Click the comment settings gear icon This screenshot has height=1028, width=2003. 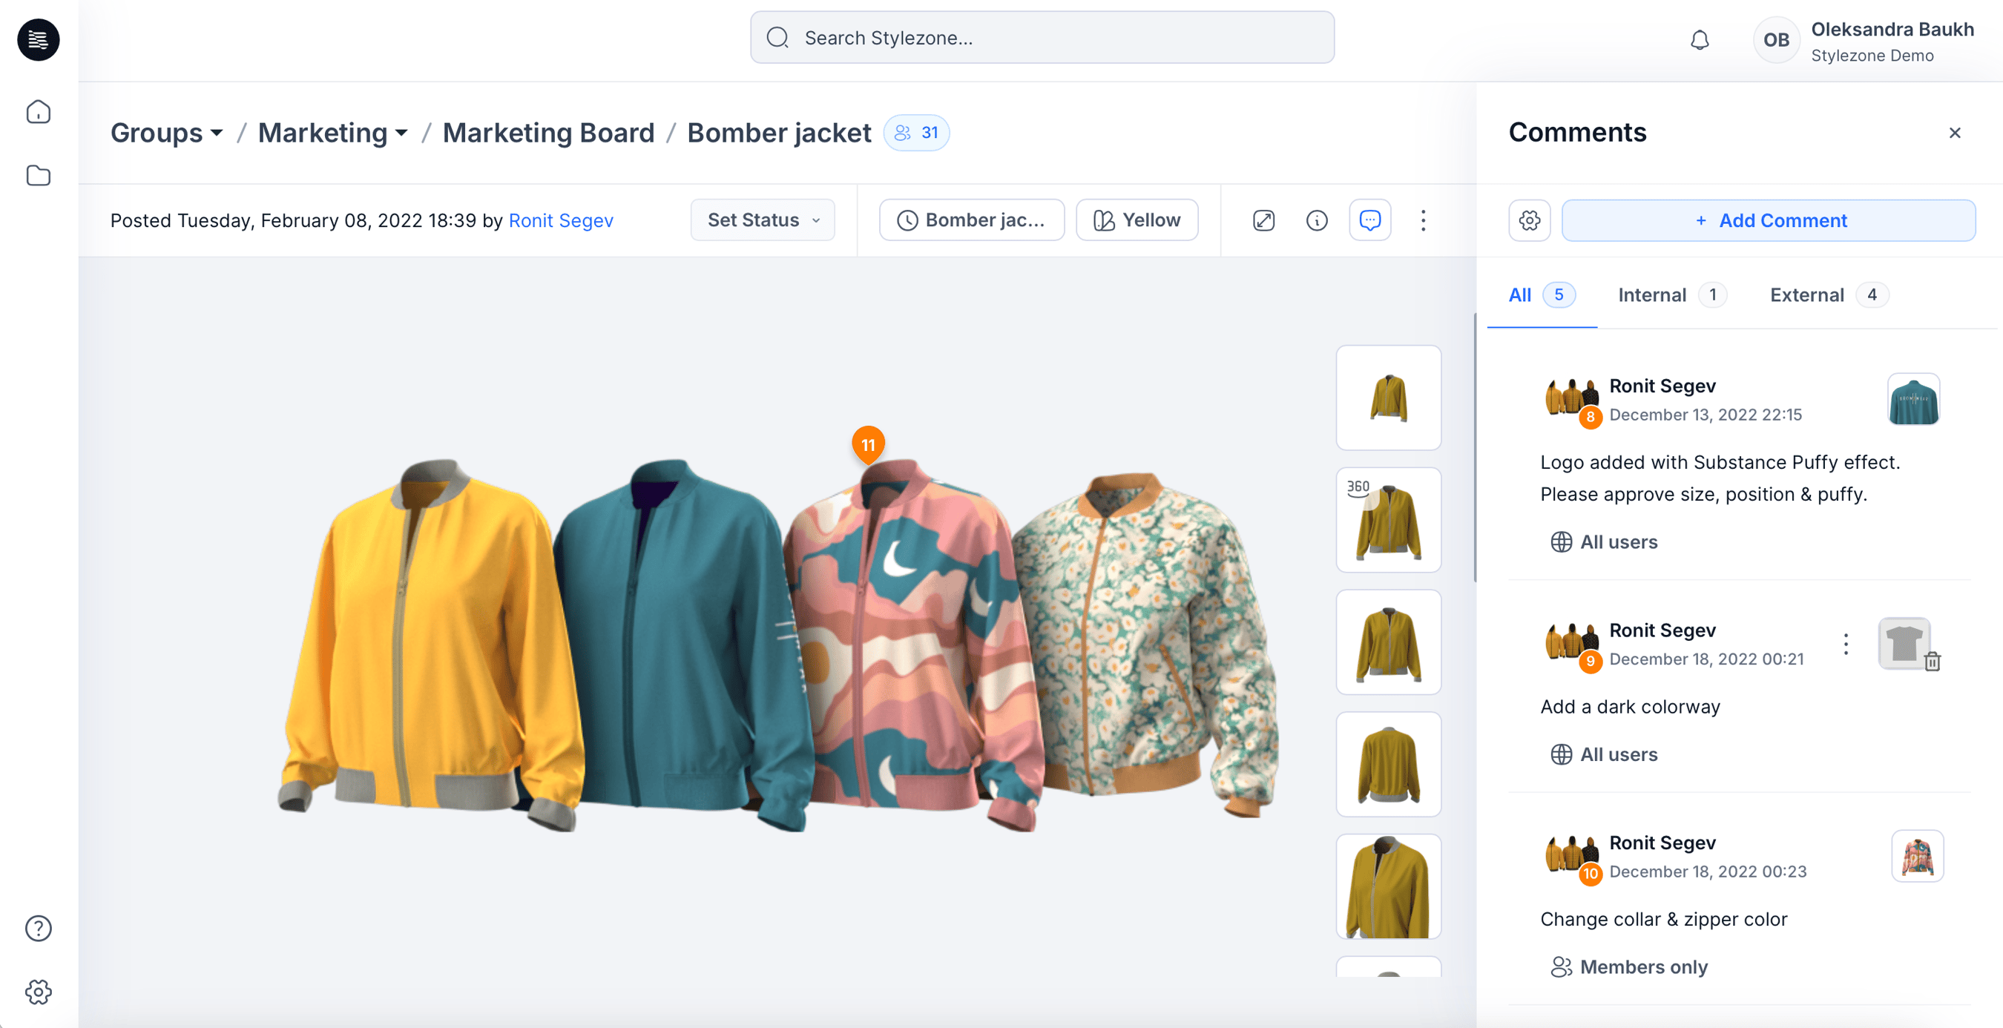click(1530, 220)
